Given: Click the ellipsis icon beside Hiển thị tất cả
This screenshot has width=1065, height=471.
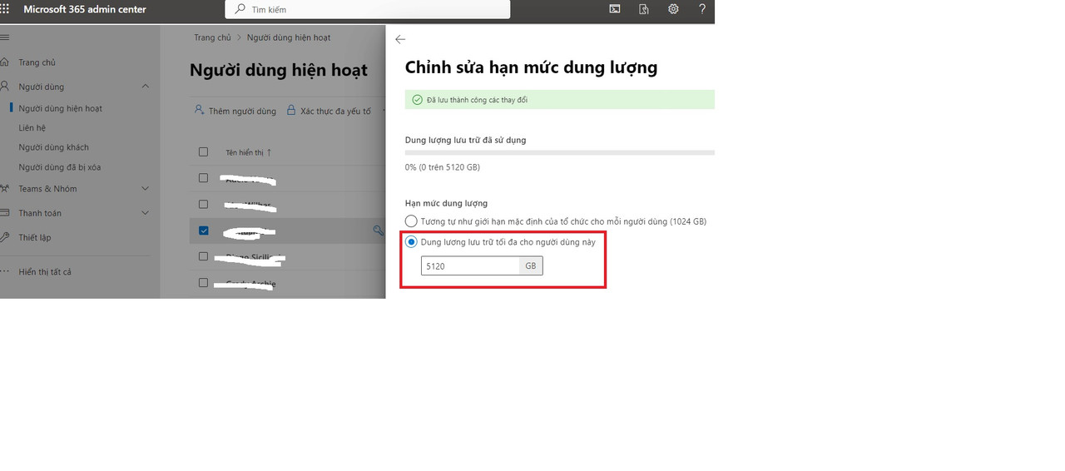Looking at the screenshot, I should click(4, 272).
